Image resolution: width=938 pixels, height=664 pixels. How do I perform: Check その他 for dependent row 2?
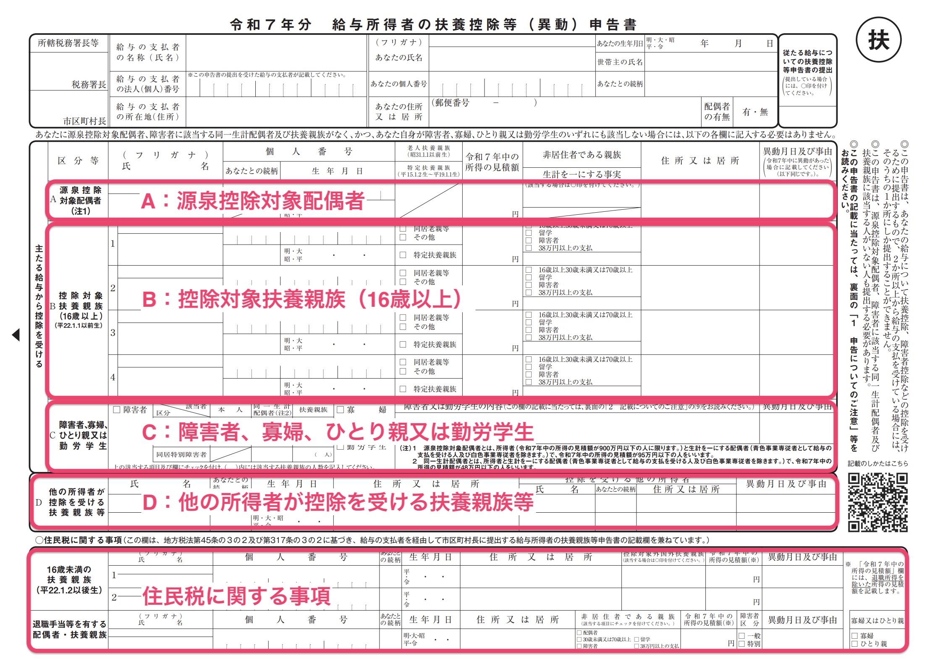click(x=403, y=282)
